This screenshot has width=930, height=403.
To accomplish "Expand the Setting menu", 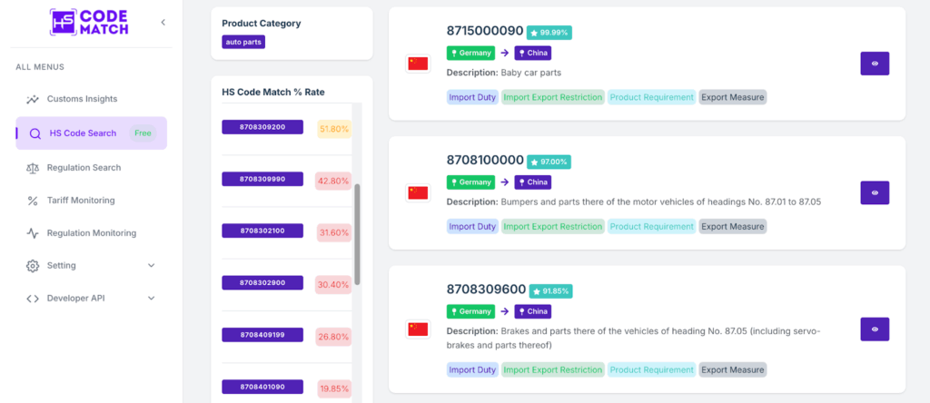I will 151,266.
